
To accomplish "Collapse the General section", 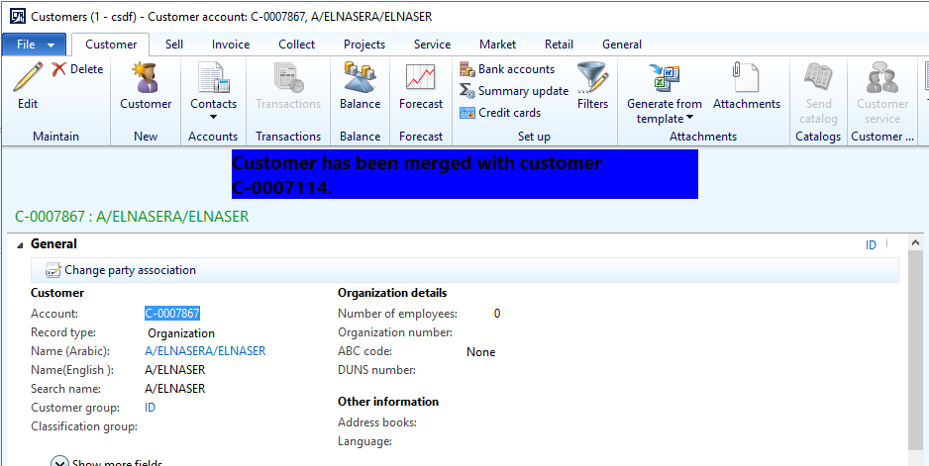I will tap(20, 244).
